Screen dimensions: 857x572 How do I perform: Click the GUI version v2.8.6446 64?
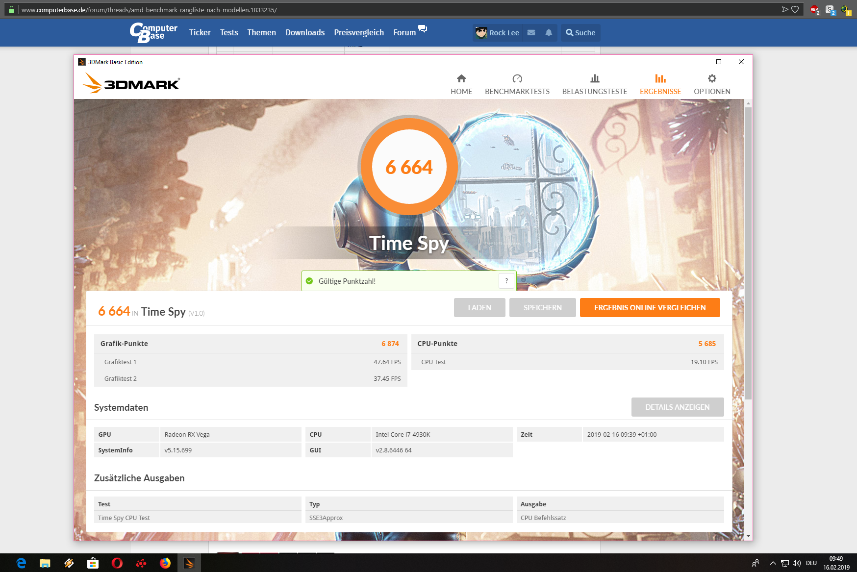click(x=394, y=450)
